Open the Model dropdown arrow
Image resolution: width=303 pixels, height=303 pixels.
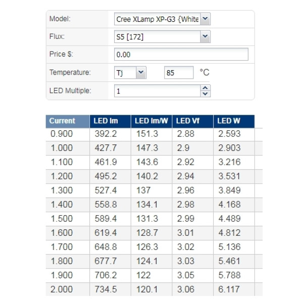tap(205, 19)
